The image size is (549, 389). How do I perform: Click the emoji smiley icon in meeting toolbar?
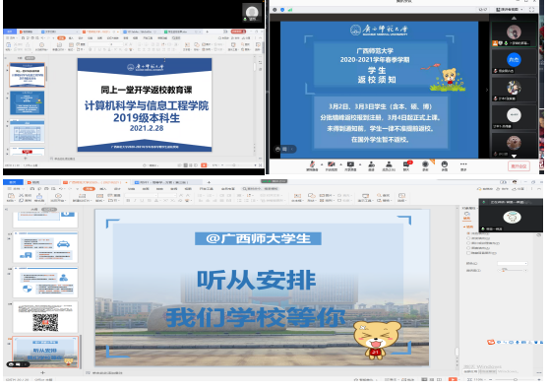[x=445, y=164]
